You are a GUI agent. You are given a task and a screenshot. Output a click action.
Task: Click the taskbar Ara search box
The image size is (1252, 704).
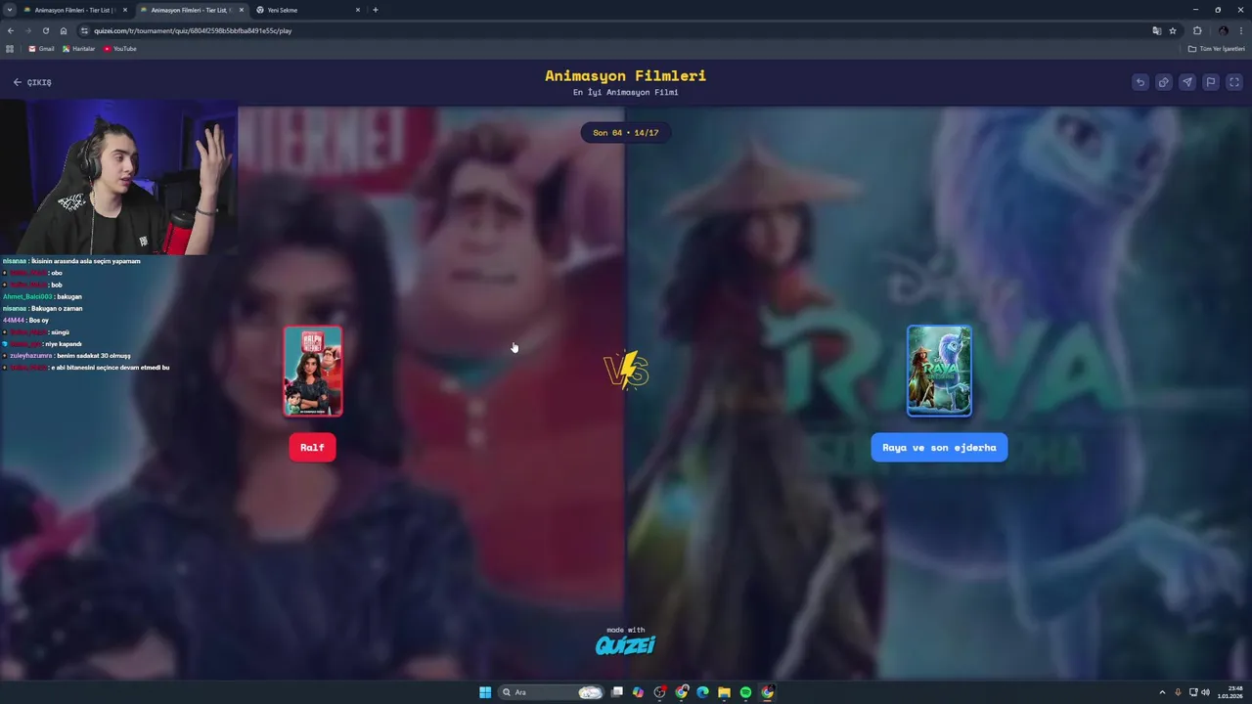click(x=551, y=692)
